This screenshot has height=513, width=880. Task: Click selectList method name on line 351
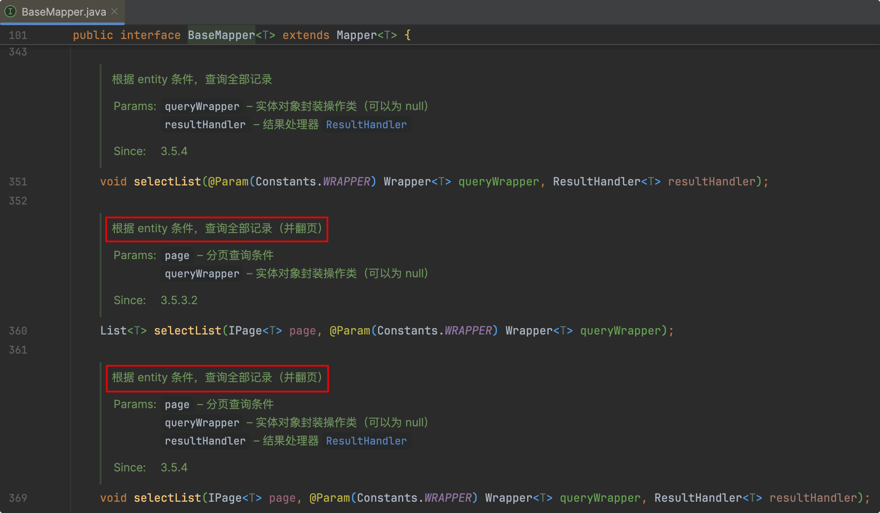(x=167, y=182)
